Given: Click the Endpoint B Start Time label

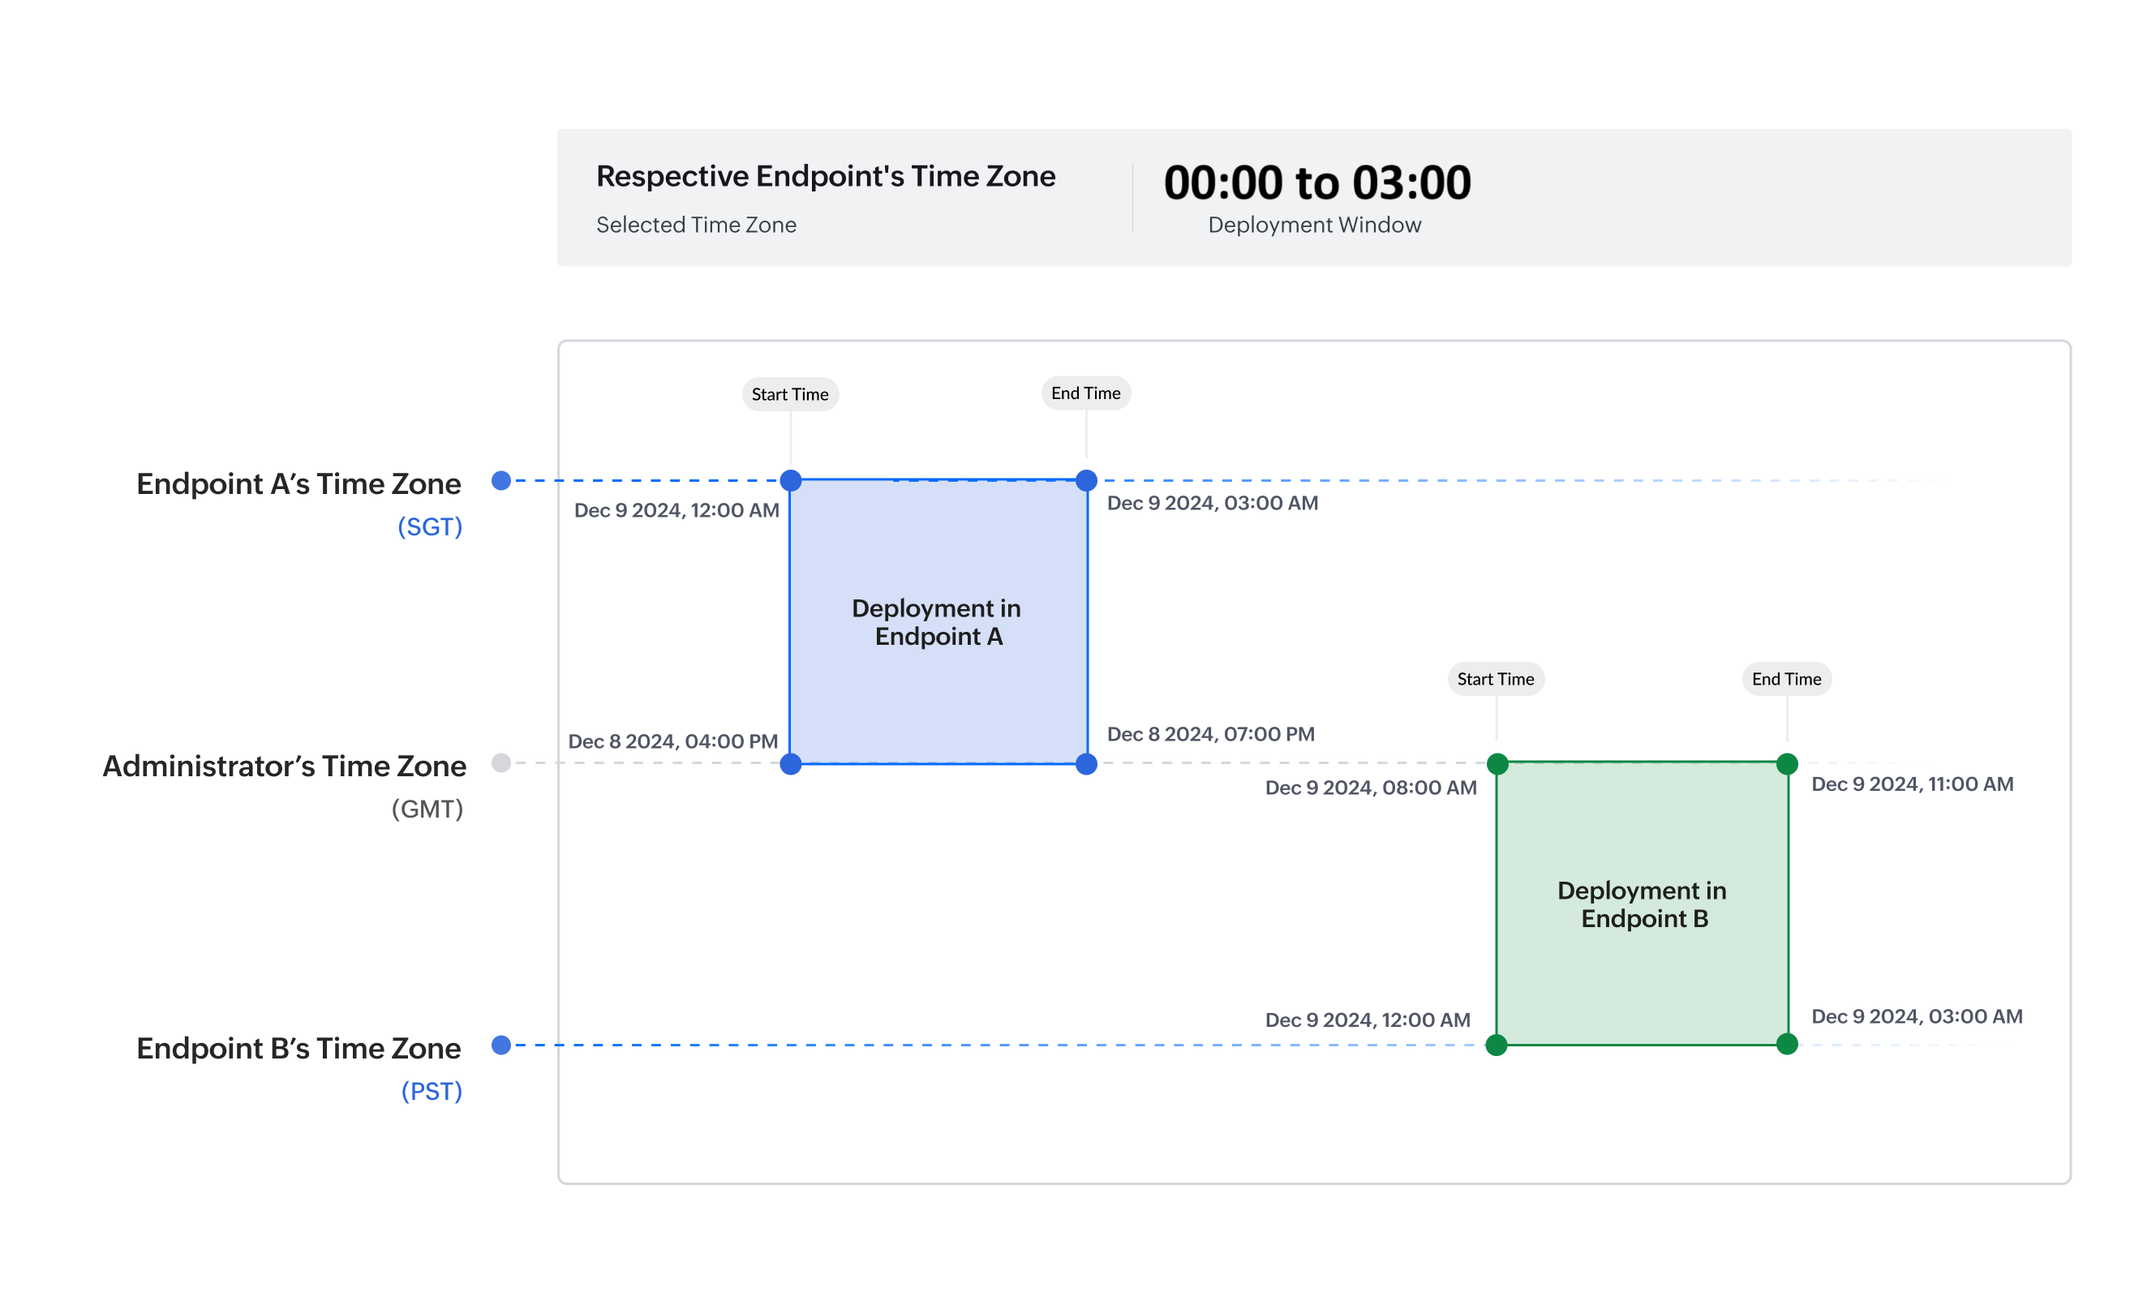Looking at the screenshot, I should pyautogui.click(x=1496, y=679).
